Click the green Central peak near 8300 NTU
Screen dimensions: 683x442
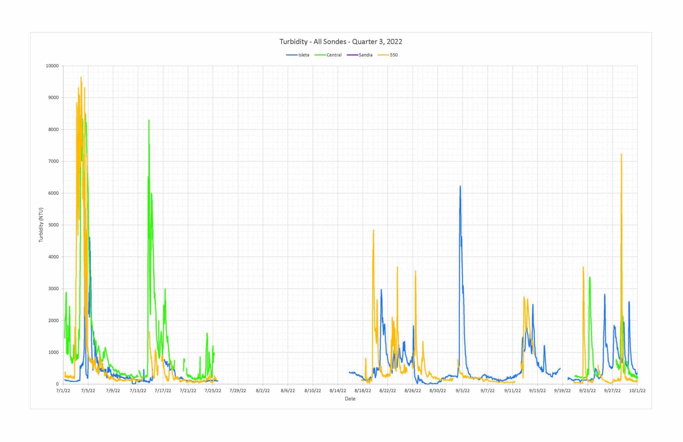[x=149, y=121]
